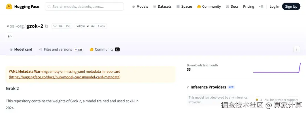The width and height of the screenshot is (306, 113).
Task: Click the git tag
Action: tap(10, 36)
